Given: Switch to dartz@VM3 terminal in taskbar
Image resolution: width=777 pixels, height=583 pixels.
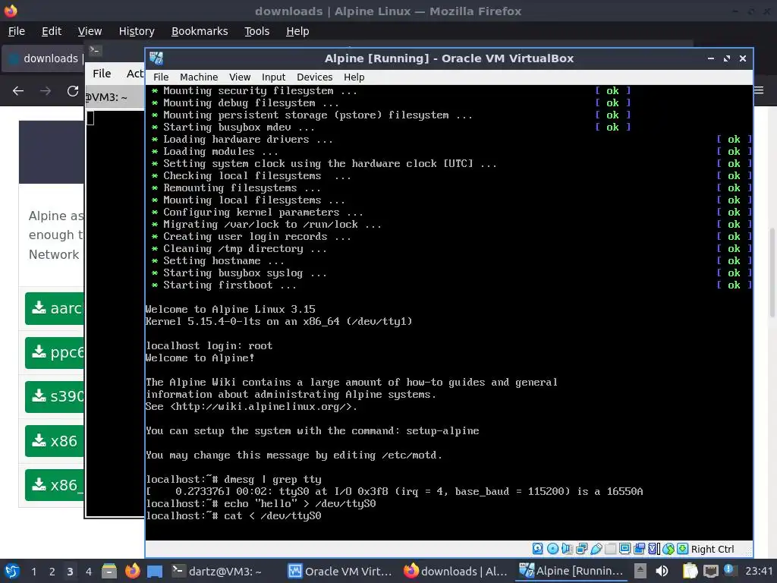Looking at the screenshot, I should point(217,571).
